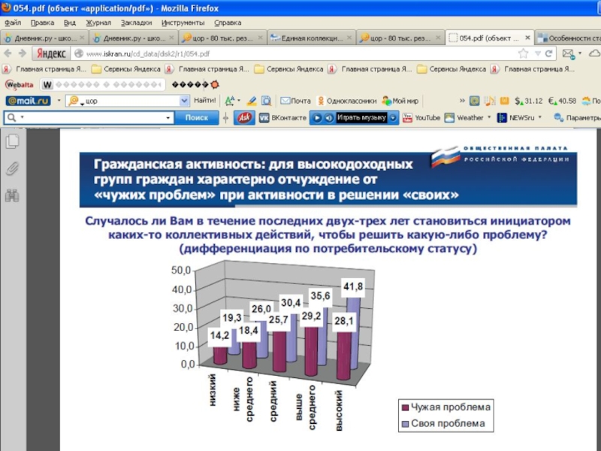The width and height of the screenshot is (601, 451).
Task: Click the Webalta logo
Action: tap(20, 84)
